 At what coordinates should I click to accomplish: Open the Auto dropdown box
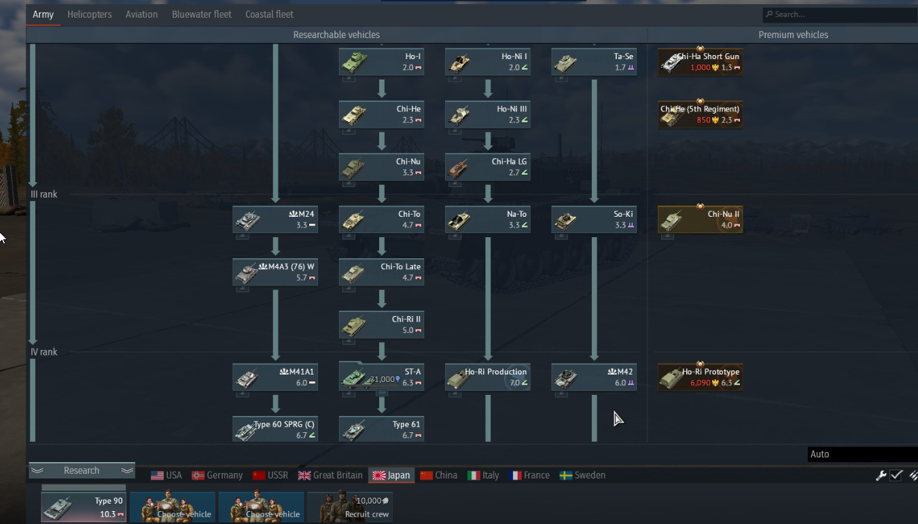coord(862,454)
